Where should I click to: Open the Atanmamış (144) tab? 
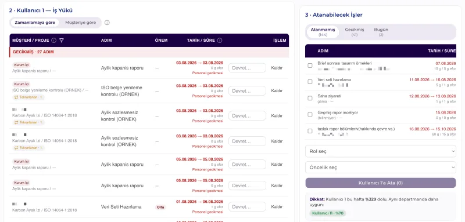323,32
